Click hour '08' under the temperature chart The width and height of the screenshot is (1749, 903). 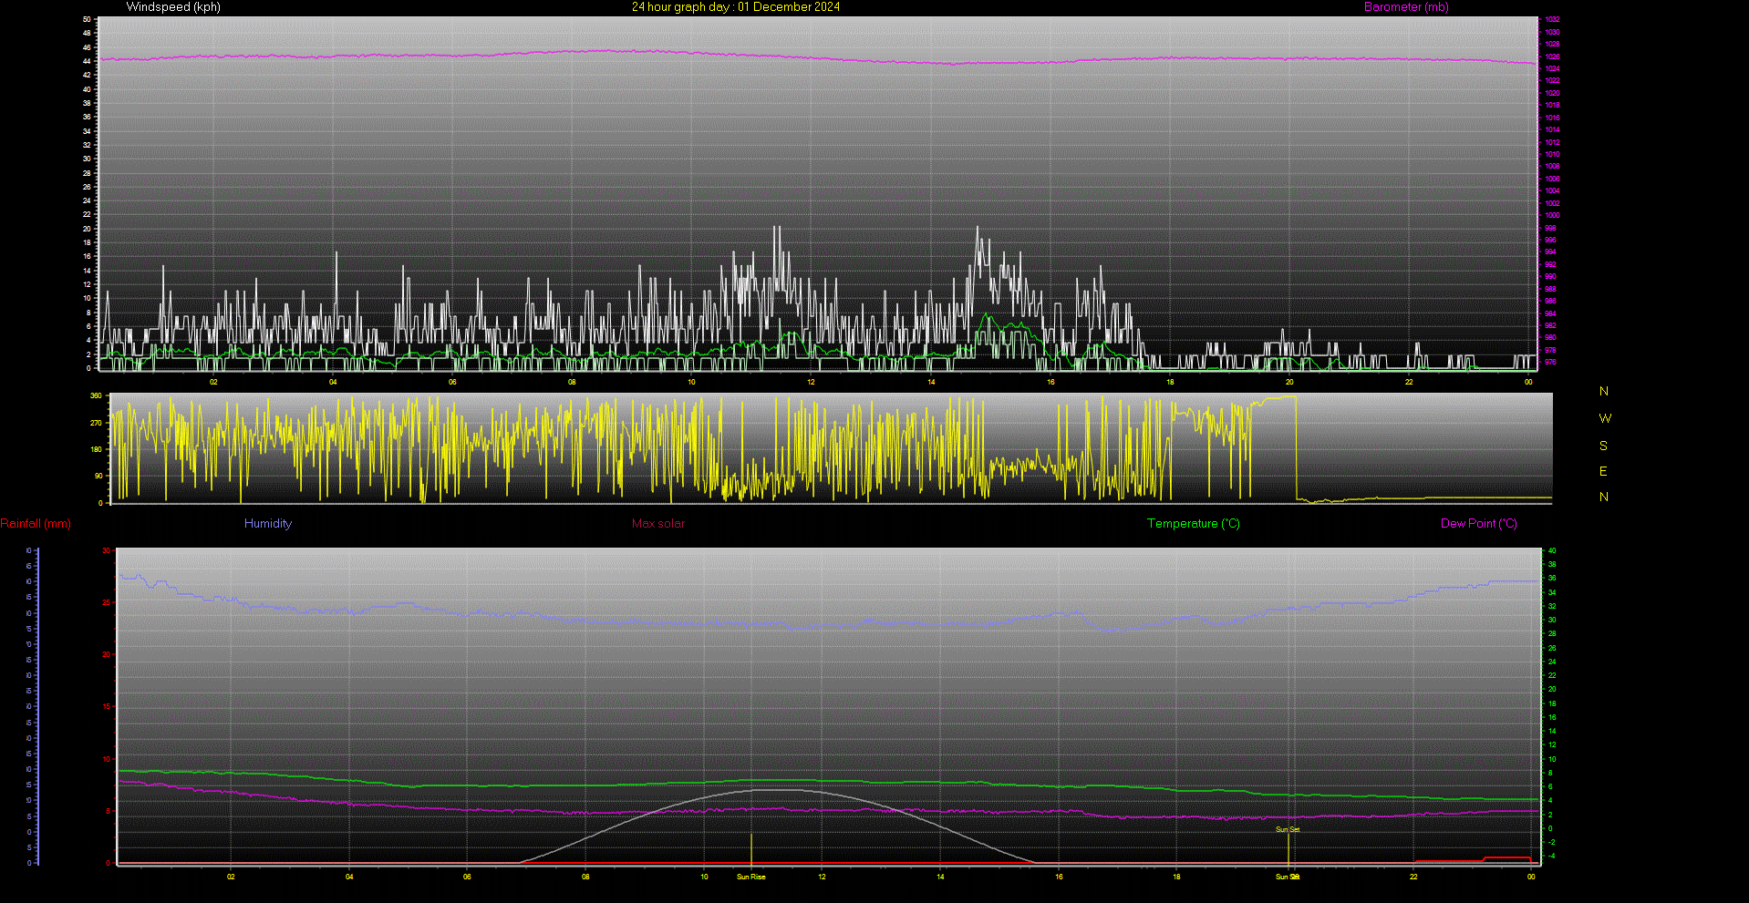tap(585, 877)
